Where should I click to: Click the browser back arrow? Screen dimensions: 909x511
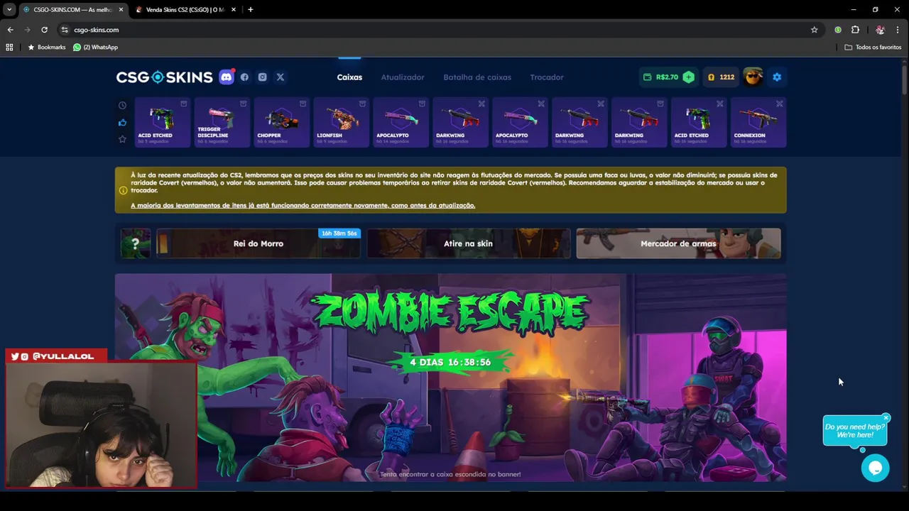(10, 30)
